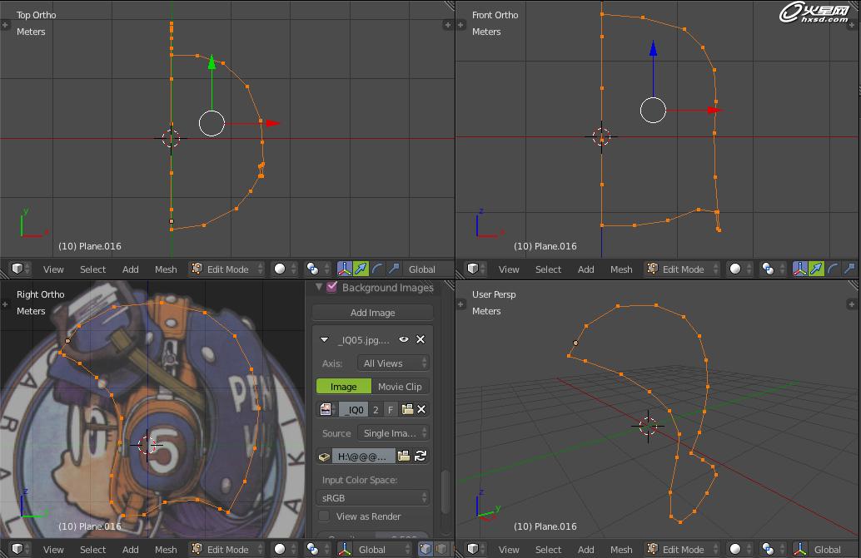Open pivot point selector in Top Ortho header

pos(316,269)
